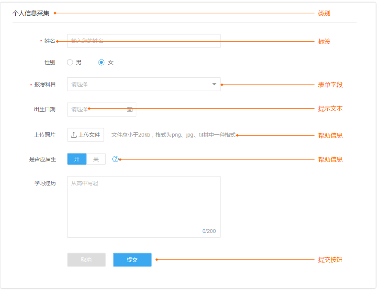Click the 姓名 name input field
The image size is (378, 290).
click(x=144, y=41)
